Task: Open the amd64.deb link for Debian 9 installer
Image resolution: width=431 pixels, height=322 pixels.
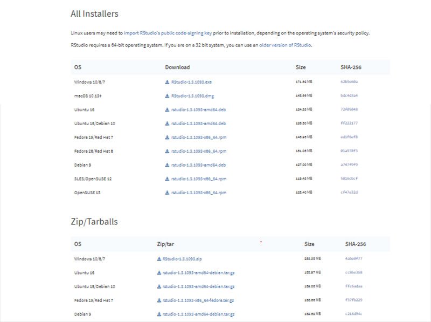Action: pyautogui.click(x=198, y=165)
